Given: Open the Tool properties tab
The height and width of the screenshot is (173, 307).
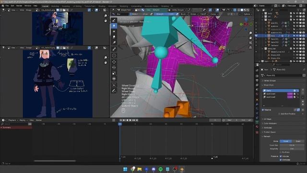Looking at the screenshot, I should pos(257,71).
